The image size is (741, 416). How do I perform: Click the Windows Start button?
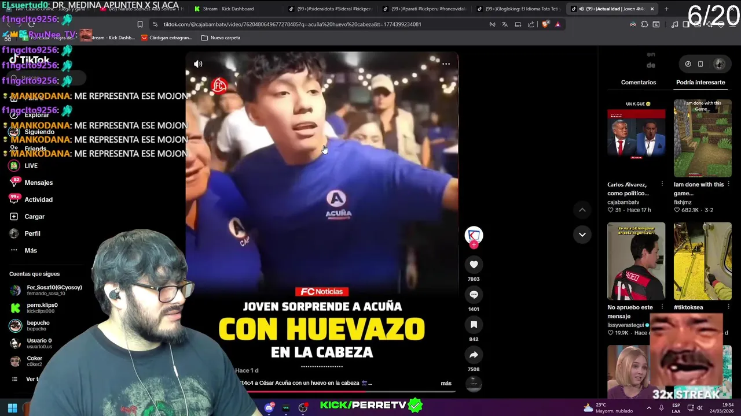(12, 408)
